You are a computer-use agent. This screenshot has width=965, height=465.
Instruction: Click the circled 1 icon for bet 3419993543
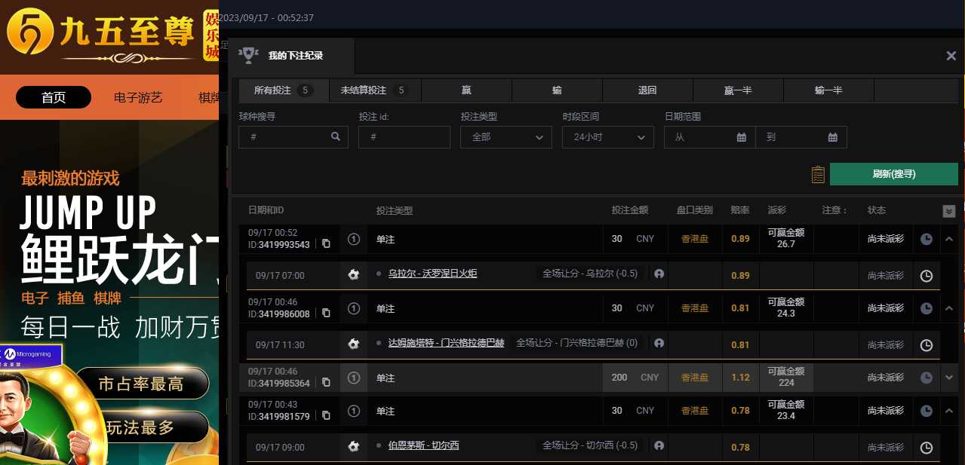tap(353, 239)
